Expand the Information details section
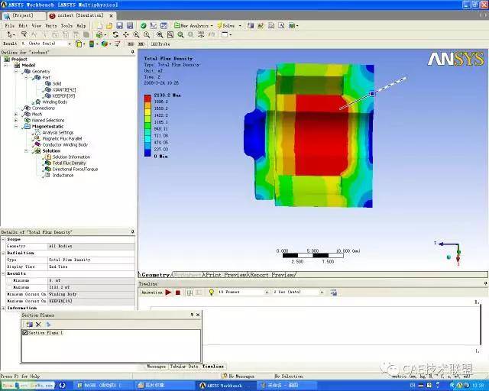Image resolution: width=489 pixels, height=391 pixels. (3, 308)
